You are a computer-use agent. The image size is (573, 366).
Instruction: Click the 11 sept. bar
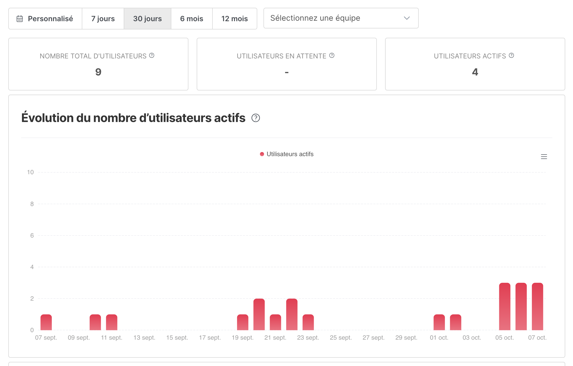click(112, 322)
